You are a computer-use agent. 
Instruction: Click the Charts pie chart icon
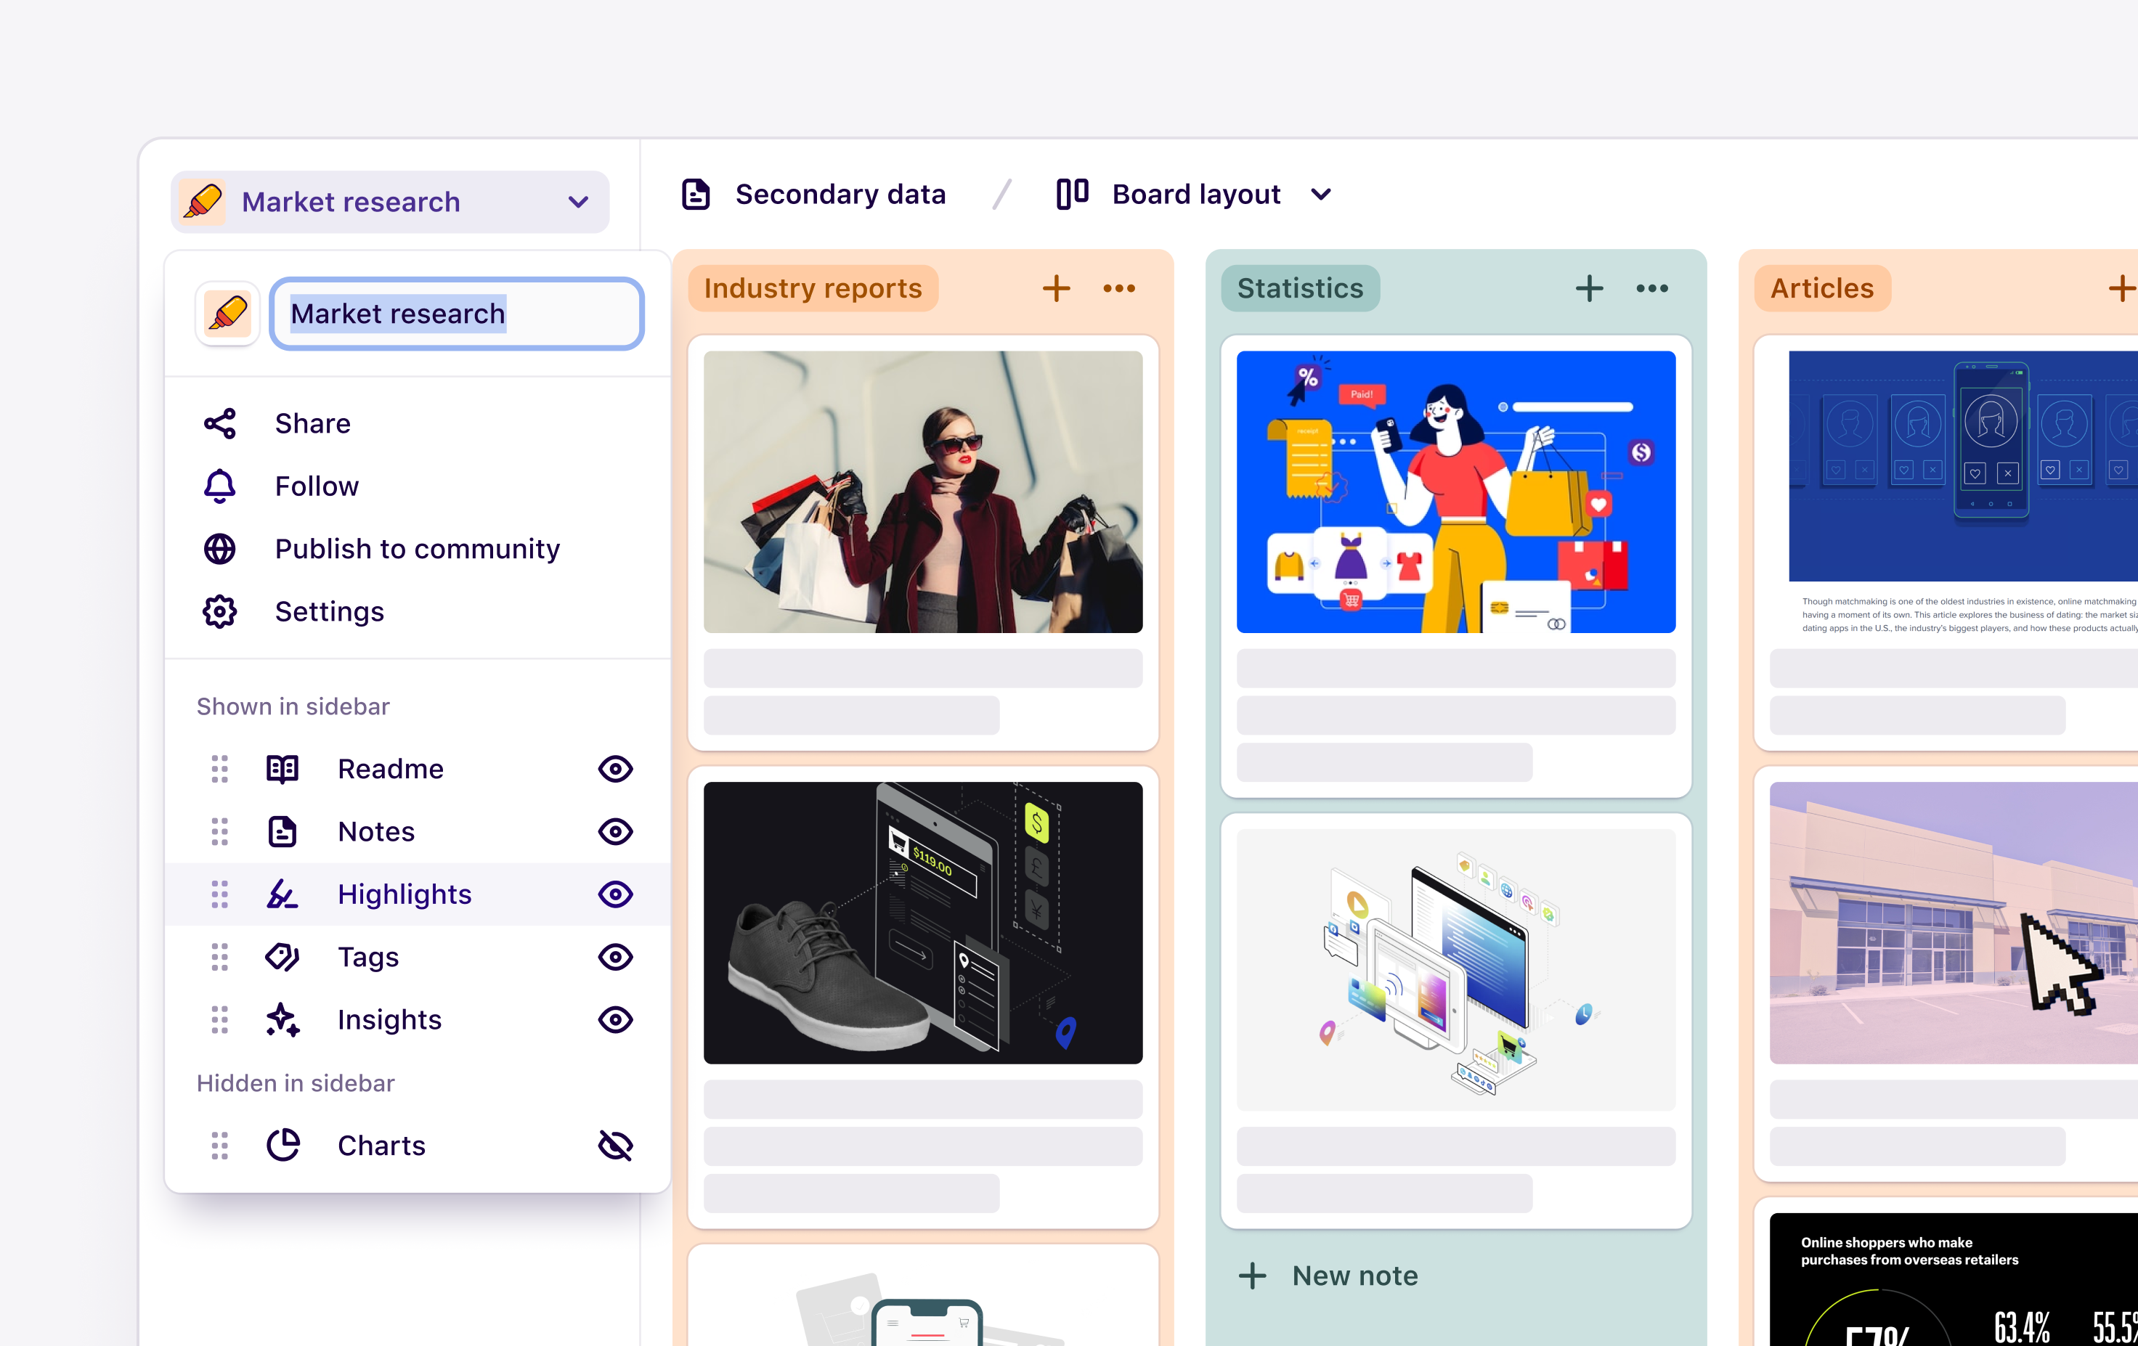click(x=283, y=1146)
